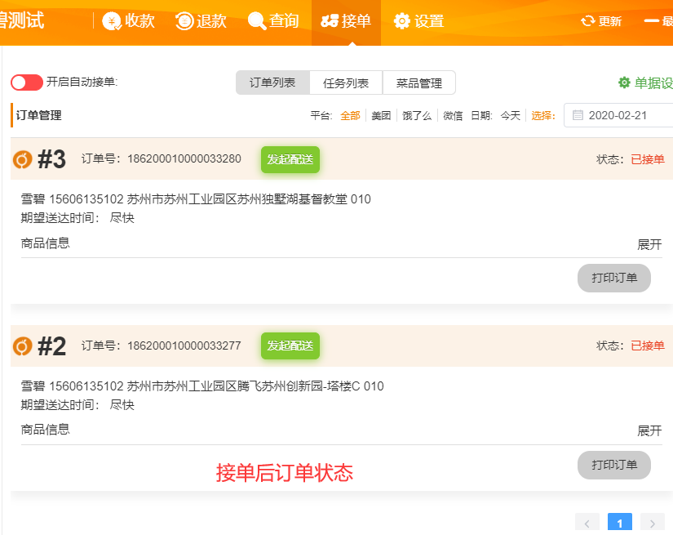Filter orders by 饿了么 platform
This screenshot has height=535, width=673.
click(x=417, y=116)
